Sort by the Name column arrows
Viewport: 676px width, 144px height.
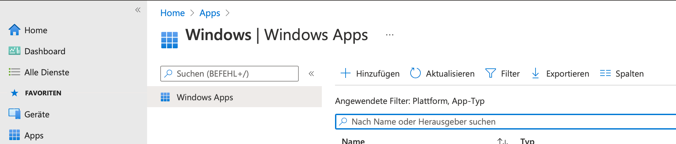pyautogui.click(x=502, y=141)
